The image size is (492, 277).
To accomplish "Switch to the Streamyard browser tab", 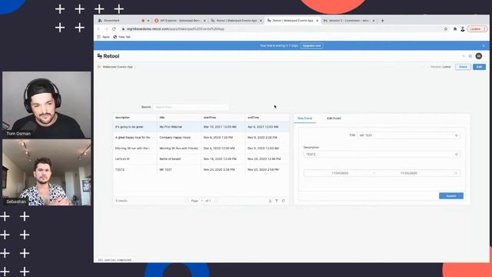I will tap(123, 21).
